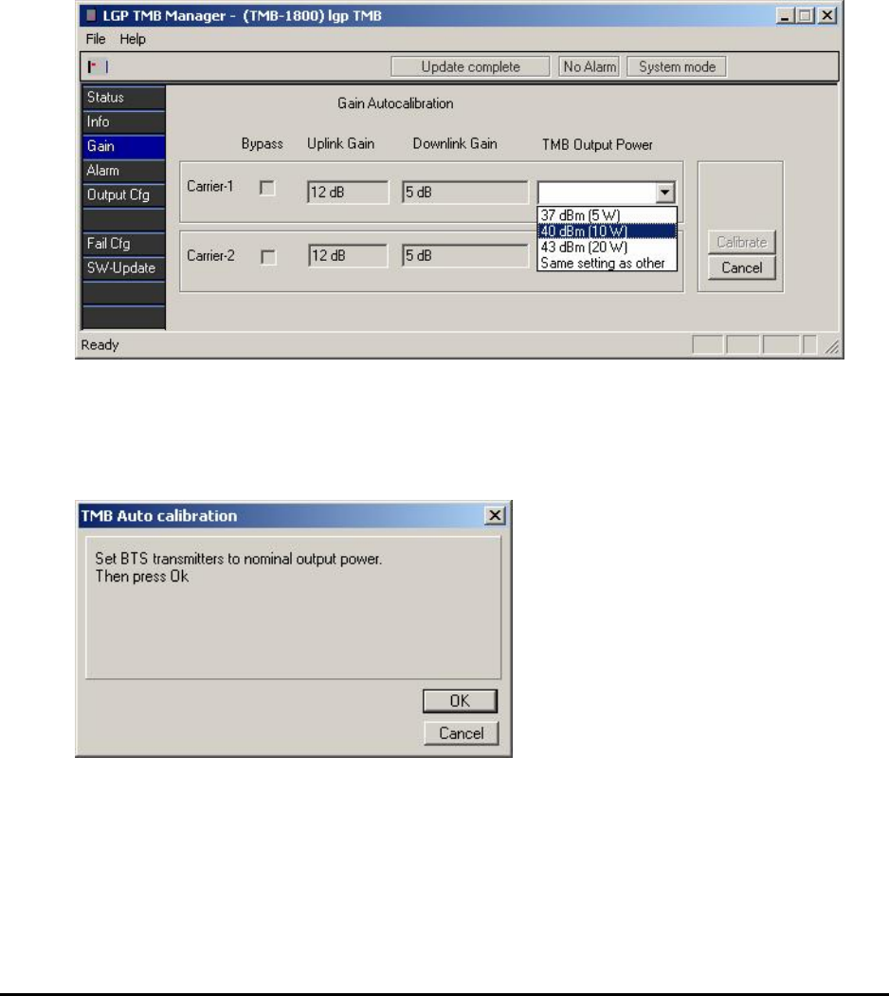Switch to the Status tab
This screenshot has height=996, width=889.
[x=124, y=97]
